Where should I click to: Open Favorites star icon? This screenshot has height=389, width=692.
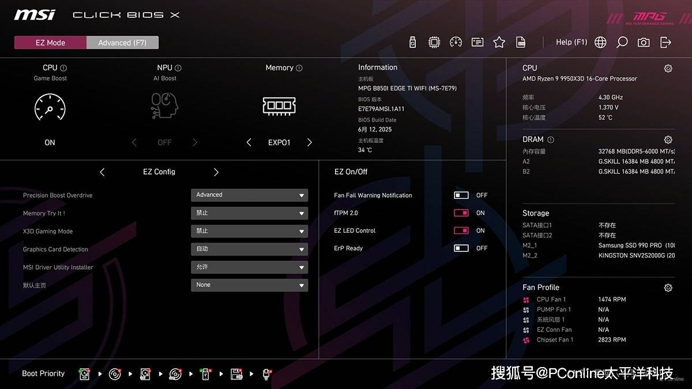click(x=499, y=42)
